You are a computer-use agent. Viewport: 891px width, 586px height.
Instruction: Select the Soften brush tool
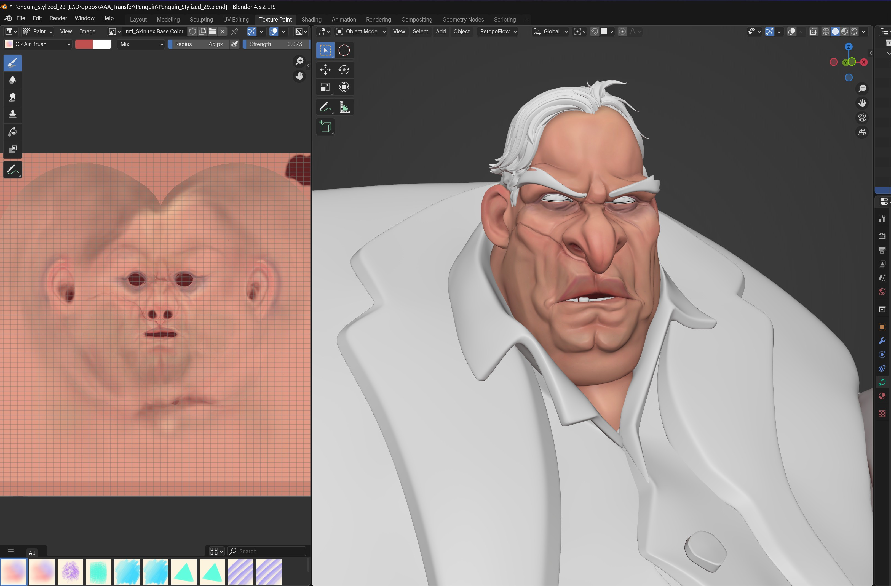point(12,79)
